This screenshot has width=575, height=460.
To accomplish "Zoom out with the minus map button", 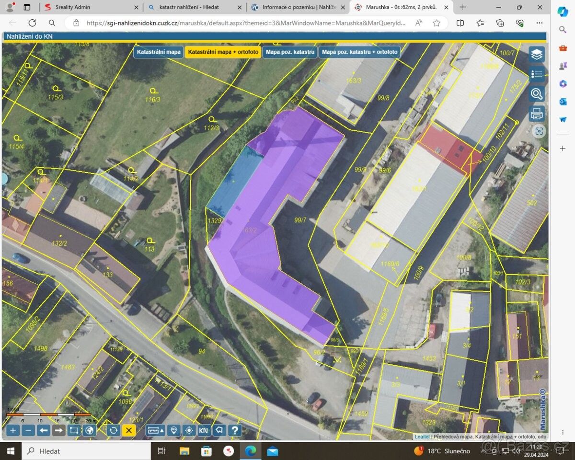I will (28, 430).
